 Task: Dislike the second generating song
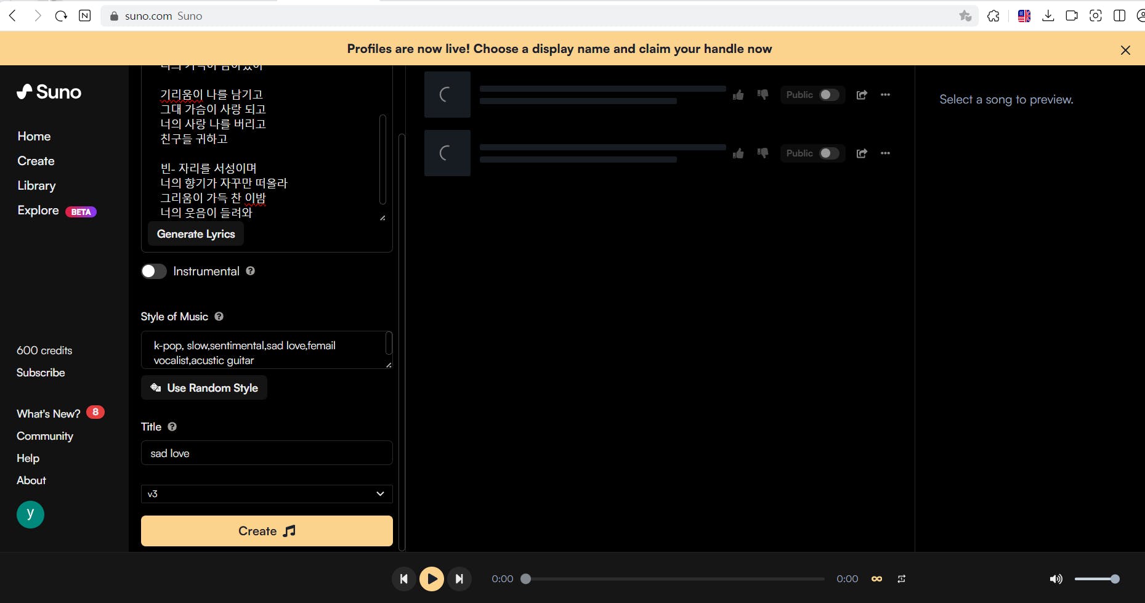[x=763, y=153]
